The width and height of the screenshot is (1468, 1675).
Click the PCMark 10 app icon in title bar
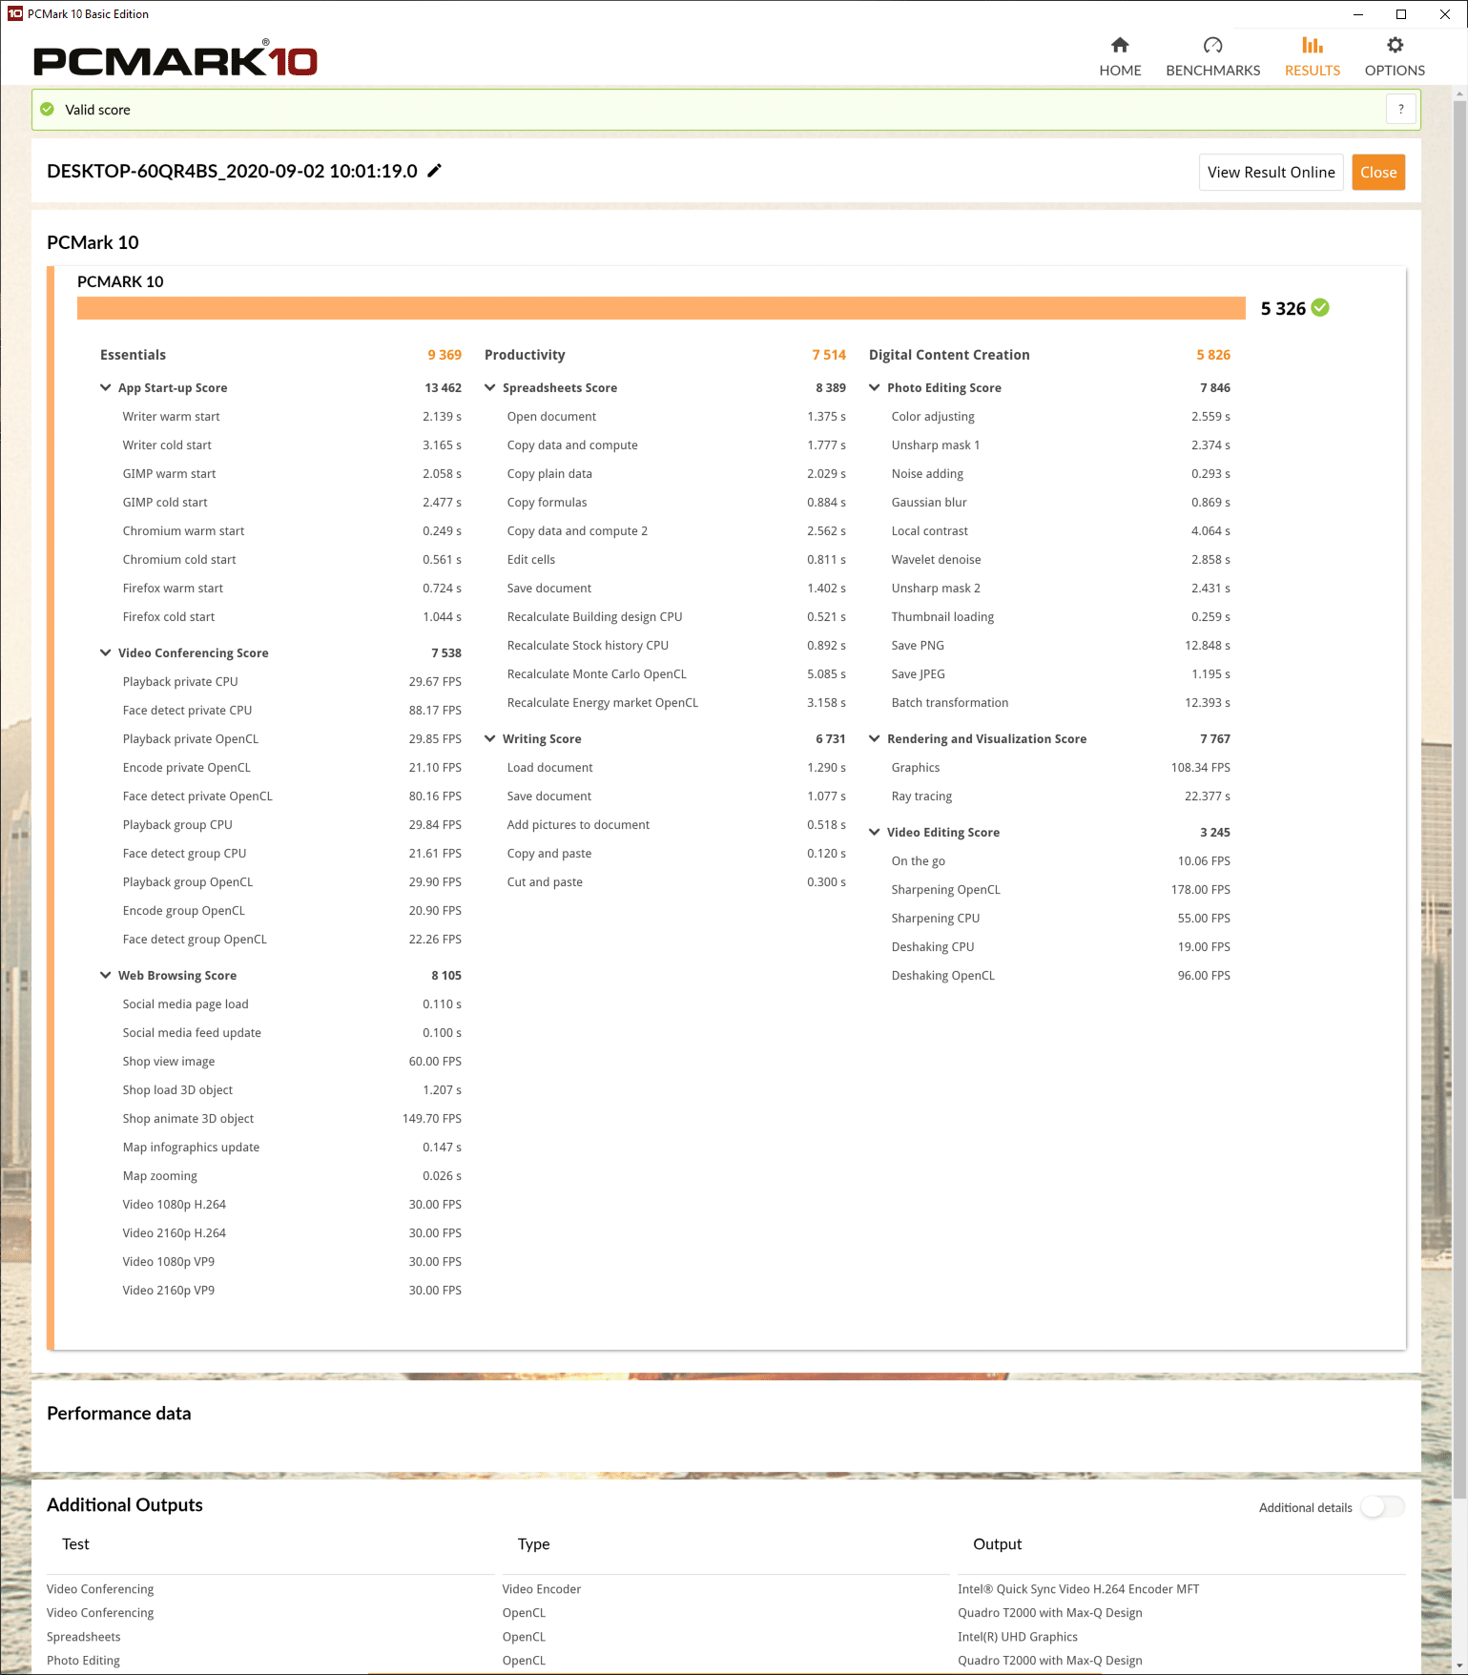tap(14, 13)
